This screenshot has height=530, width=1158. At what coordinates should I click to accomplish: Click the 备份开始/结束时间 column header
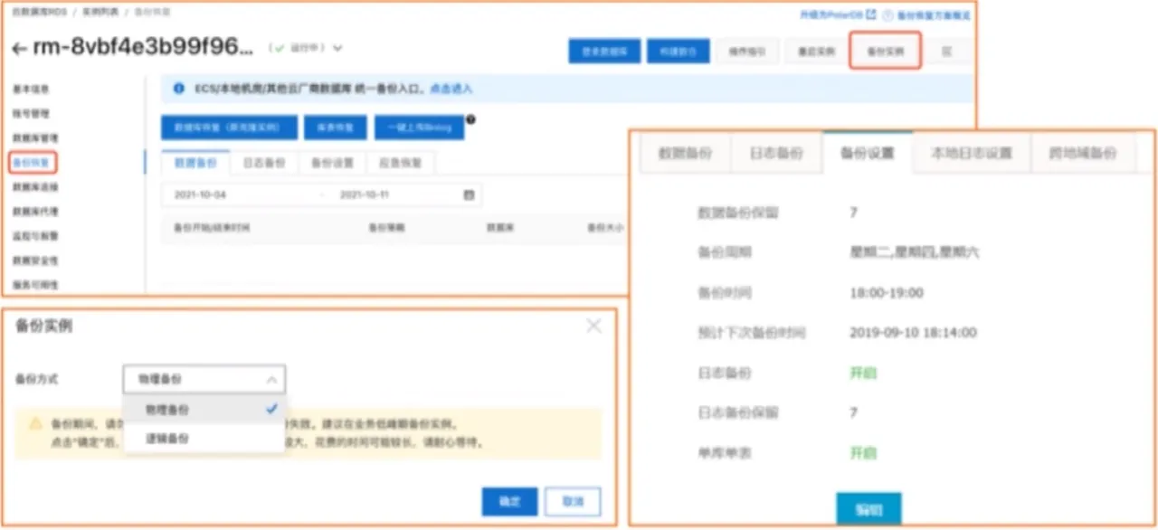pyautogui.click(x=211, y=228)
